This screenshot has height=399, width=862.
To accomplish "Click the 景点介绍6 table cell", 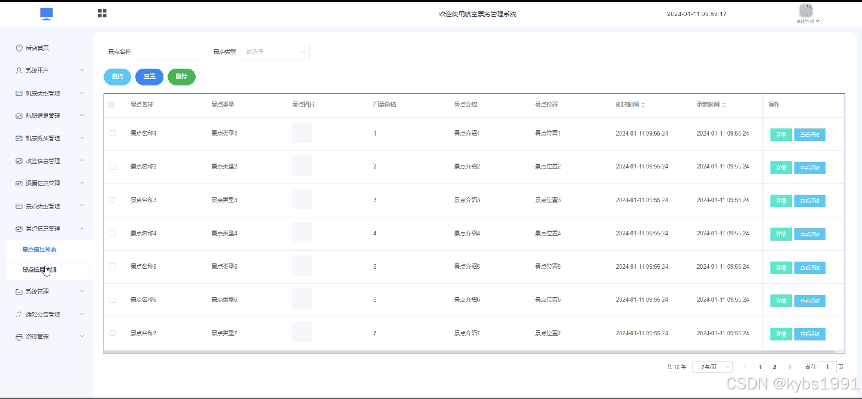I will pyautogui.click(x=467, y=299).
